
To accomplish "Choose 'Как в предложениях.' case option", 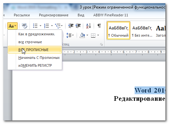I will (x=35, y=34).
